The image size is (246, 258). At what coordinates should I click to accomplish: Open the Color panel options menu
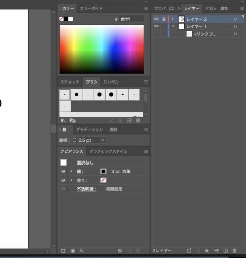(146, 8)
